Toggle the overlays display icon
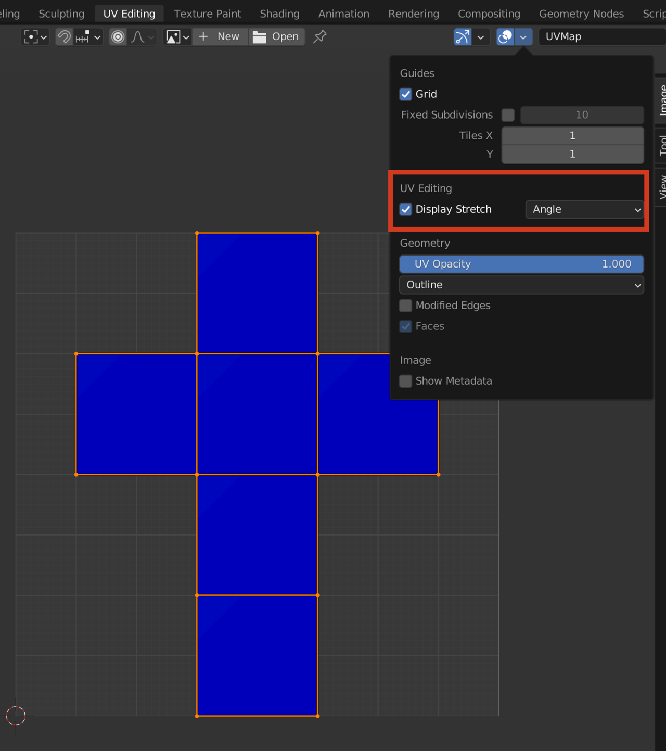 [x=505, y=37]
